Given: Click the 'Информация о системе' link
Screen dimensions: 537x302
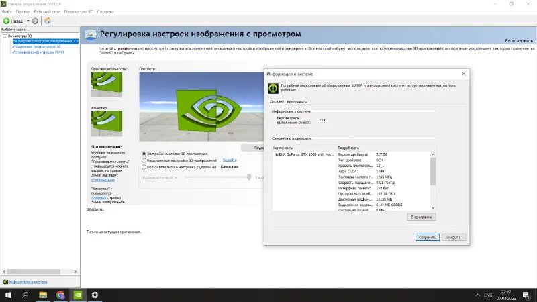Looking at the screenshot, I should click(28, 281).
